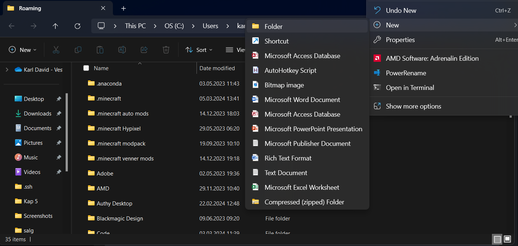This screenshot has width=518, height=246.
Task: Open Screenshots folder in sidebar
Action: [38, 216]
